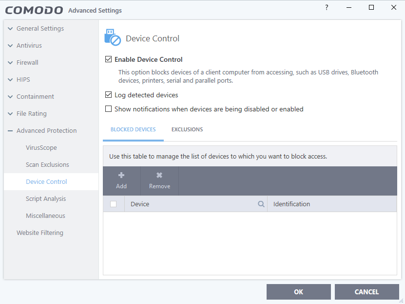
Task: Select the Blocked Devices tab
Action: pos(133,129)
